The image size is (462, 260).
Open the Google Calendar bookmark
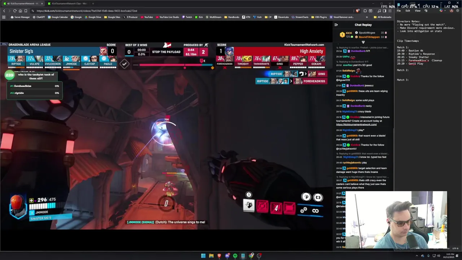point(58,17)
